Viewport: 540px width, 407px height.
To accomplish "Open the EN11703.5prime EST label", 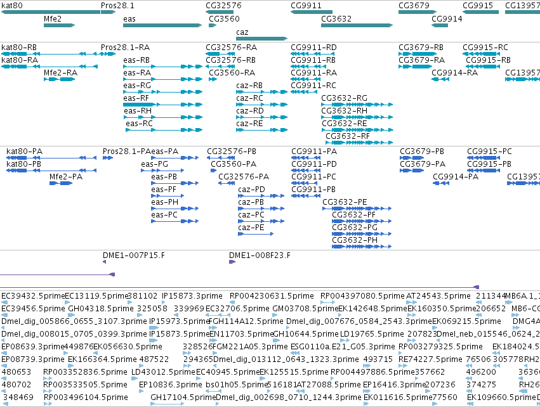I will [x=241, y=334].
